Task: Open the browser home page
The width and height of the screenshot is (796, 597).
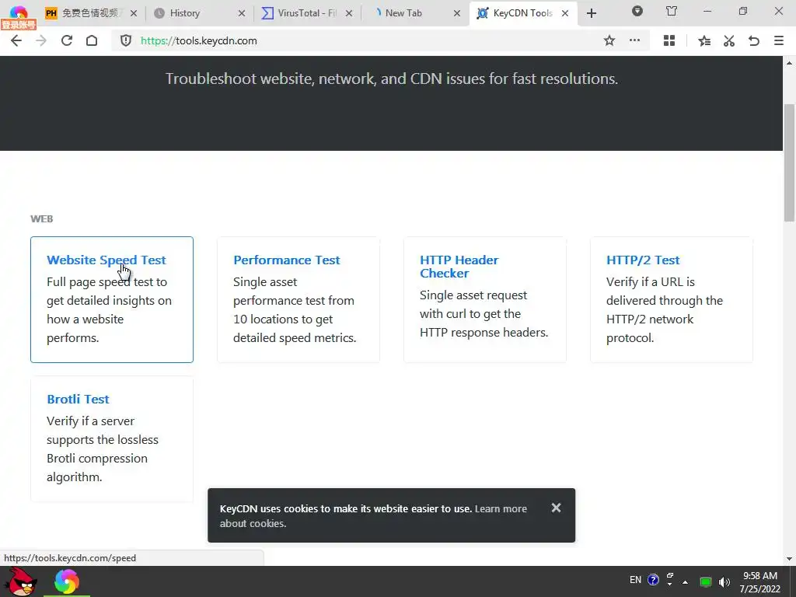Action: 92,40
